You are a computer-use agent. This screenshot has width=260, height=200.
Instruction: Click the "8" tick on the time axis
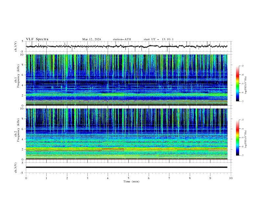[x=190, y=178]
